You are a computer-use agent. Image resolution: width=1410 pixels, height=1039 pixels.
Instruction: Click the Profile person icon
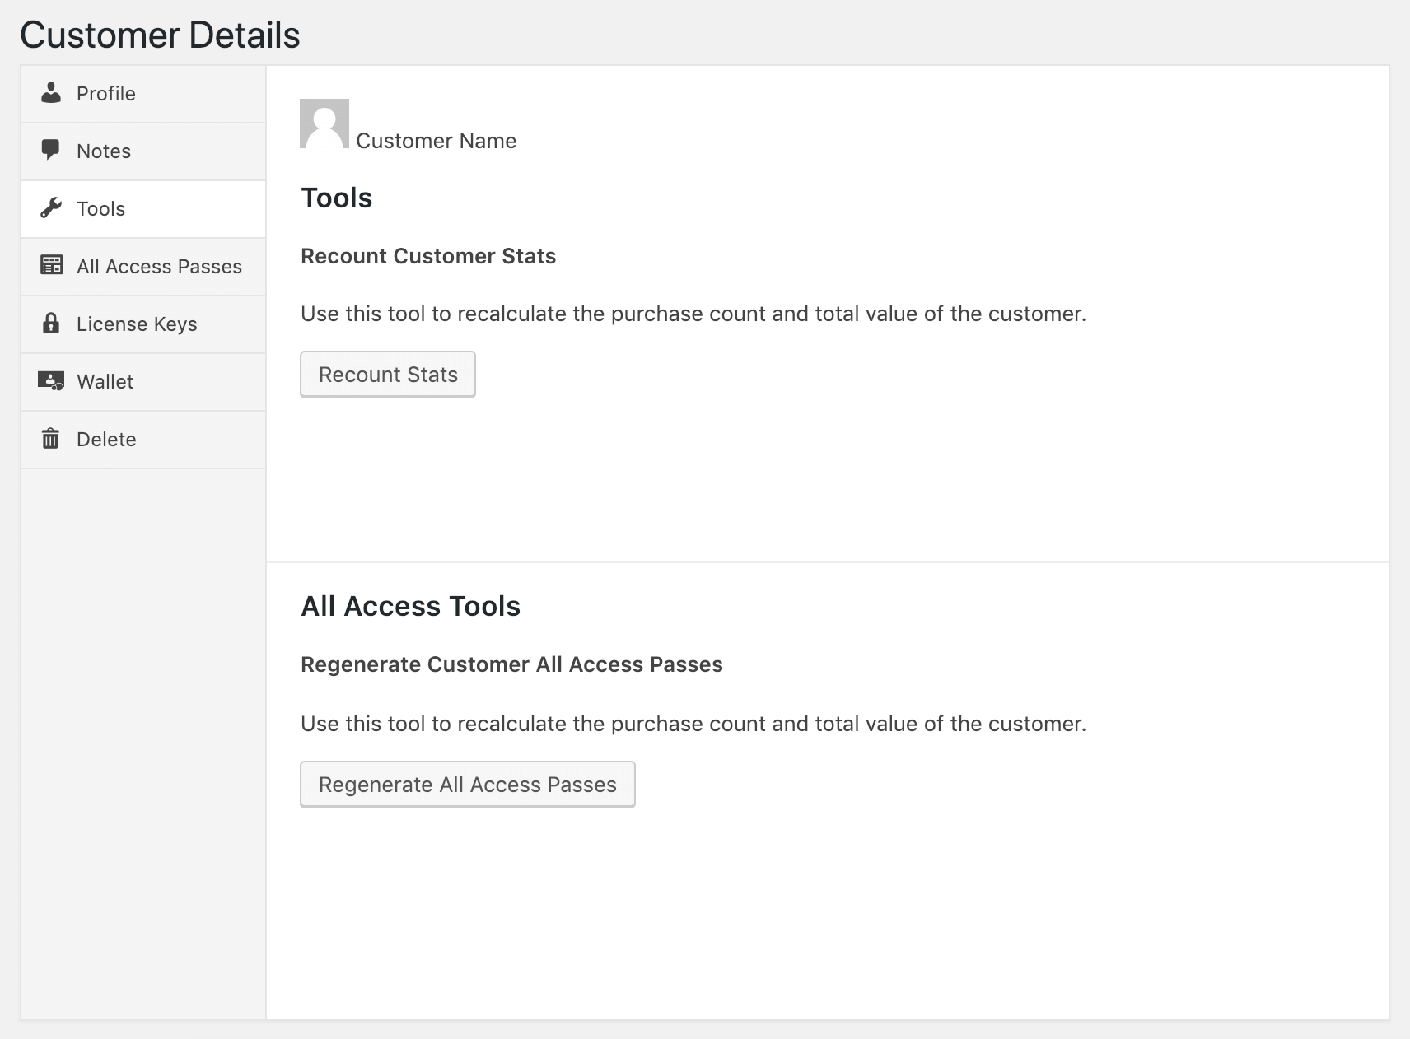coord(51,93)
